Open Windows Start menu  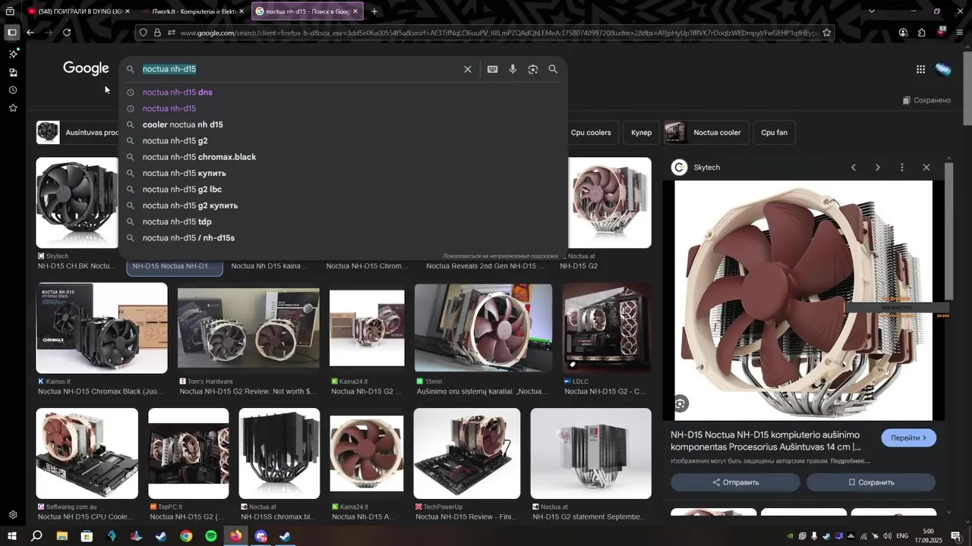pyautogui.click(x=12, y=536)
